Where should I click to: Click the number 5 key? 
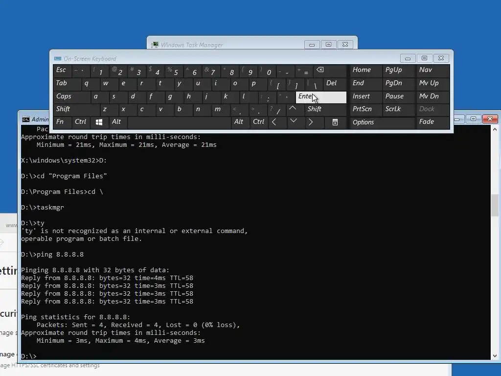click(x=174, y=70)
